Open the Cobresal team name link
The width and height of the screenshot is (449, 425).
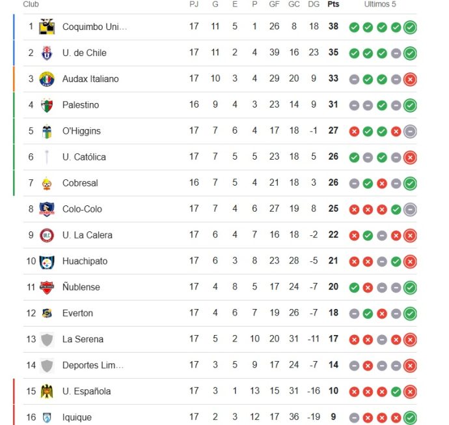pyautogui.click(x=80, y=183)
